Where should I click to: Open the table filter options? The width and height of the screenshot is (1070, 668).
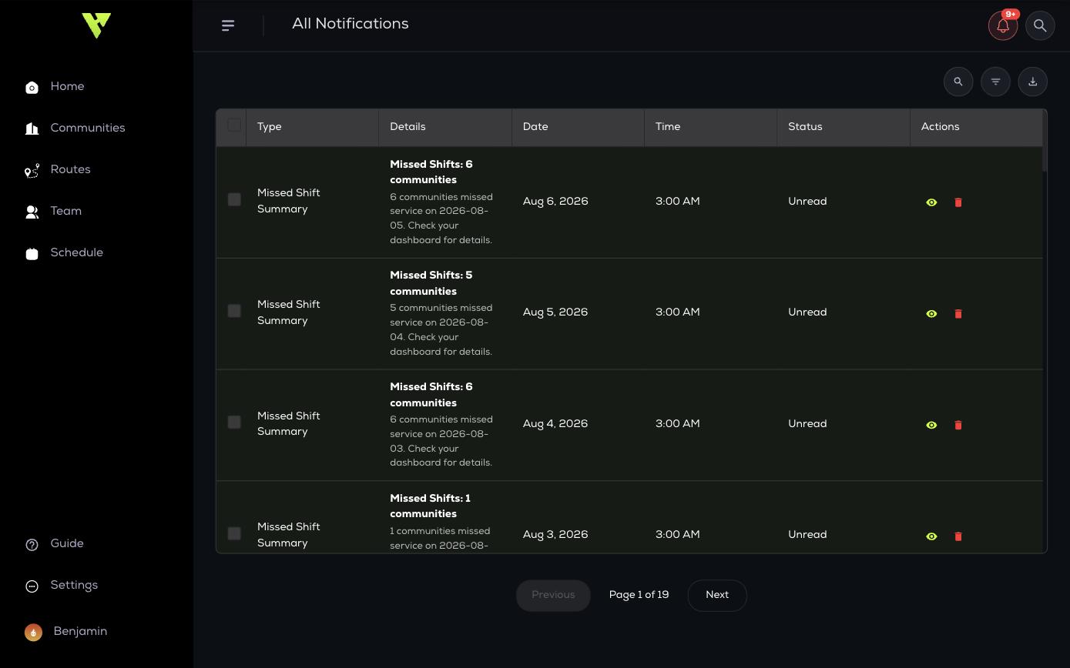(995, 82)
